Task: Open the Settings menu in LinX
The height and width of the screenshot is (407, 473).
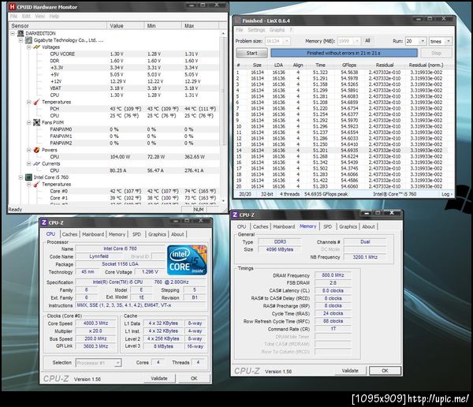Action: (x=256, y=30)
